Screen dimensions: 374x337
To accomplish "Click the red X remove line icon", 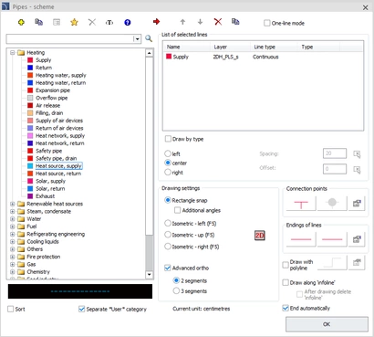I will click(218, 22).
